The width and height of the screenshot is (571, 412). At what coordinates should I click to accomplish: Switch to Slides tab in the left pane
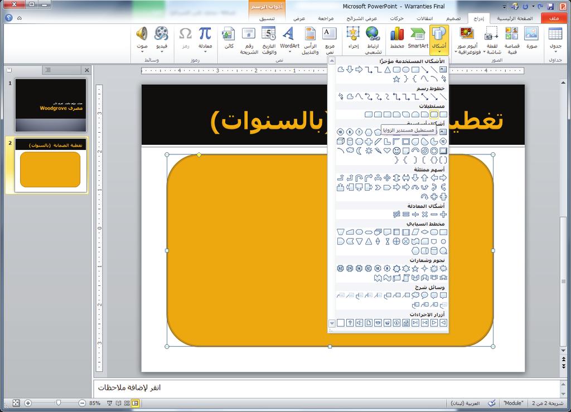pyautogui.click(x=9, y=70)
